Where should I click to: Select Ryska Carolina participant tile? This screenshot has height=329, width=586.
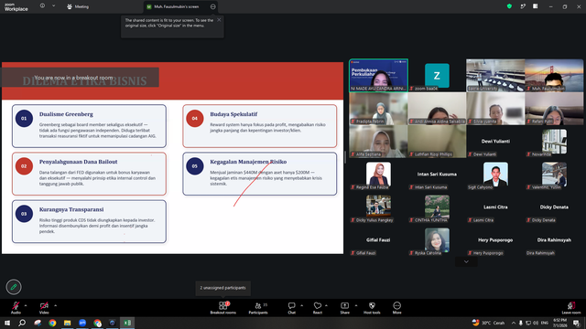click(x=437, y=240)
